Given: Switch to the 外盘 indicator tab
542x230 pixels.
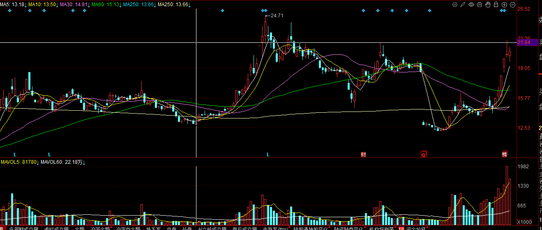Looking at the screenshot, I should tap(187, 228).
